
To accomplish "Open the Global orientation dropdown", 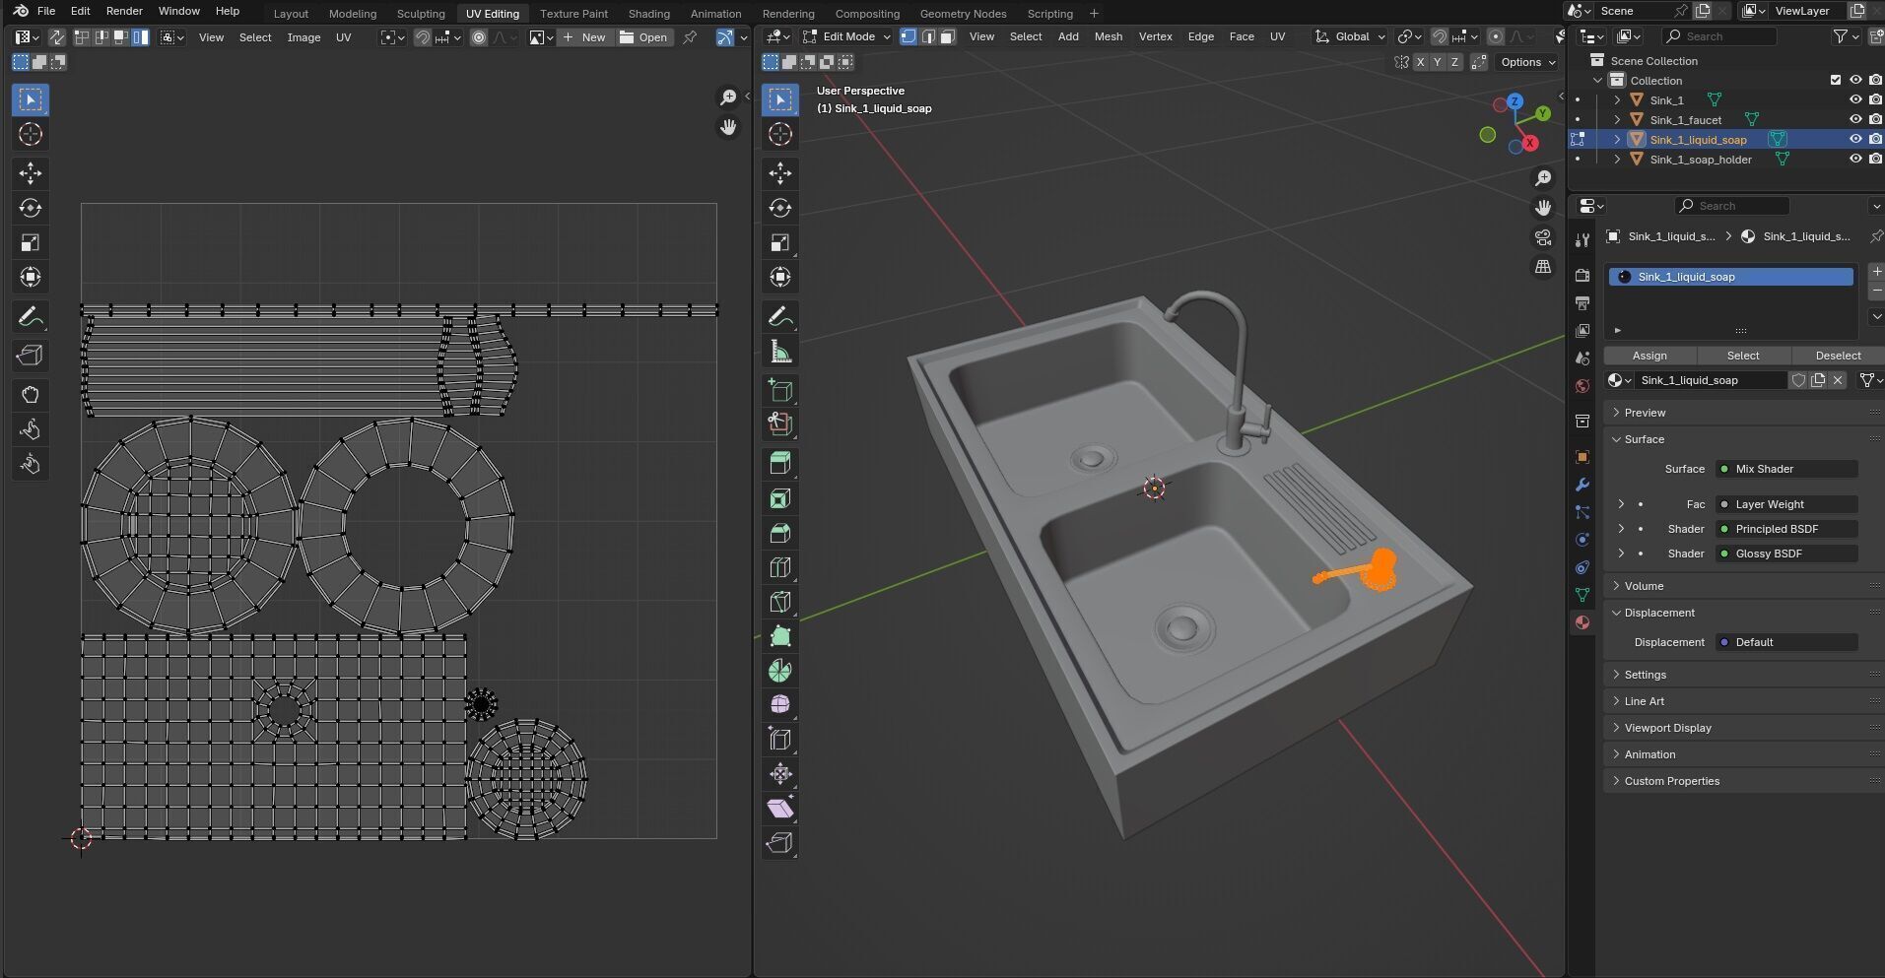I will pyautogui.click(x=1350, y=36).
